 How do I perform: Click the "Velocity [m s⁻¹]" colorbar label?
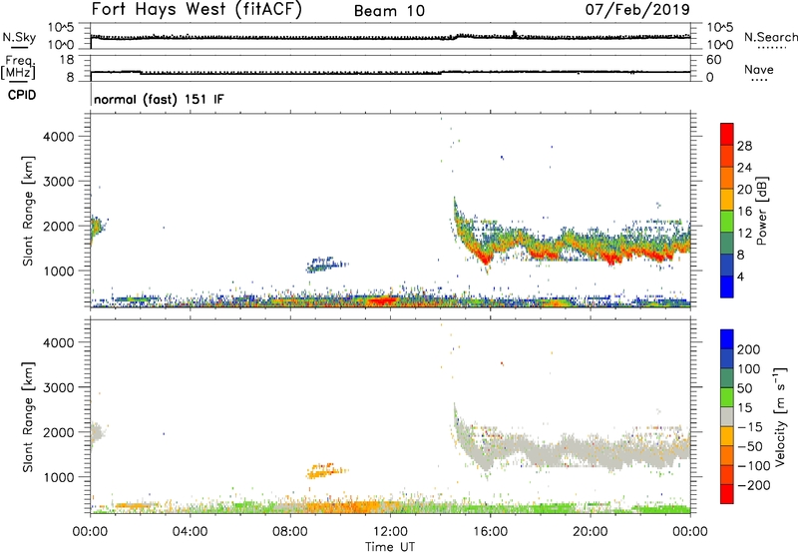(x=780, y=417)
